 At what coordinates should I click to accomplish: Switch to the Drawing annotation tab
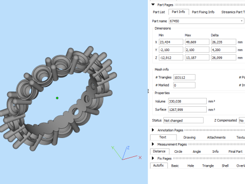(189, 137)
